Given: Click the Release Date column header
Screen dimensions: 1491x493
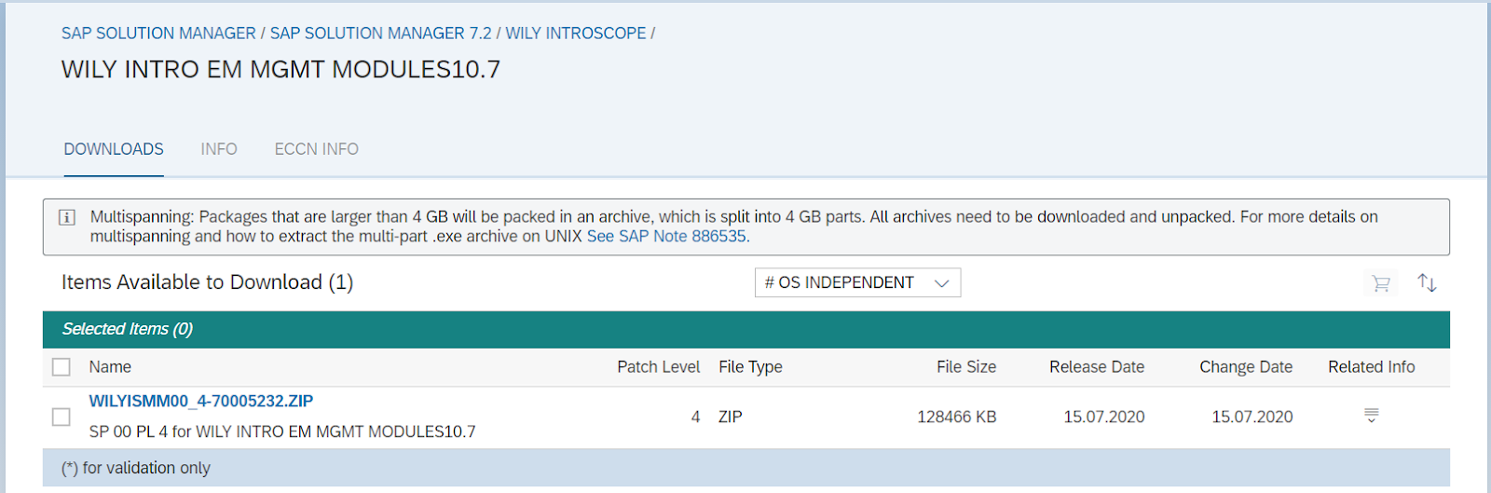Looking at the screenshot, I should click(x=1097, y=367).
